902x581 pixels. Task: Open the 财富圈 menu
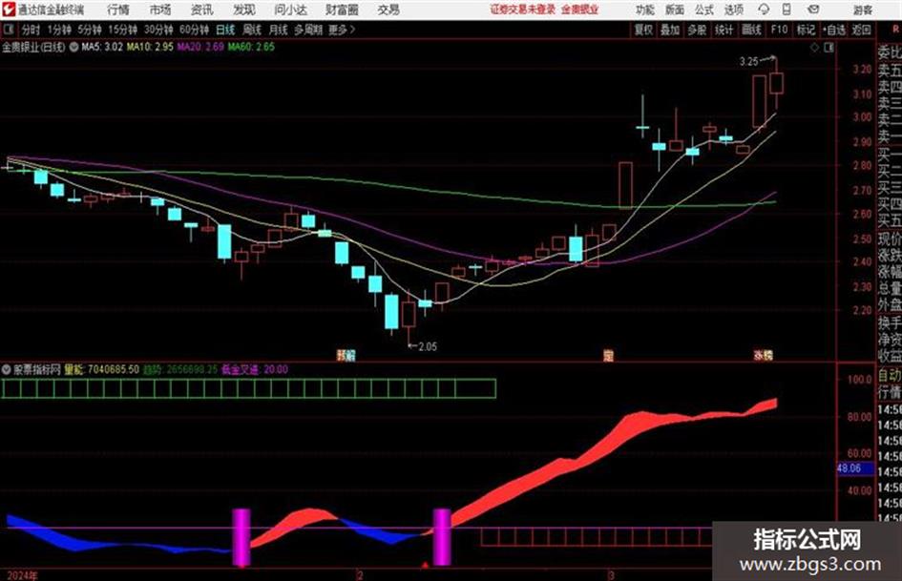[342, 10]
